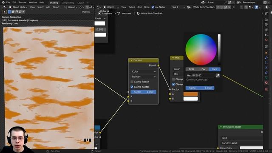Open the Object Data properties tab icon

[x=266, y=78]
